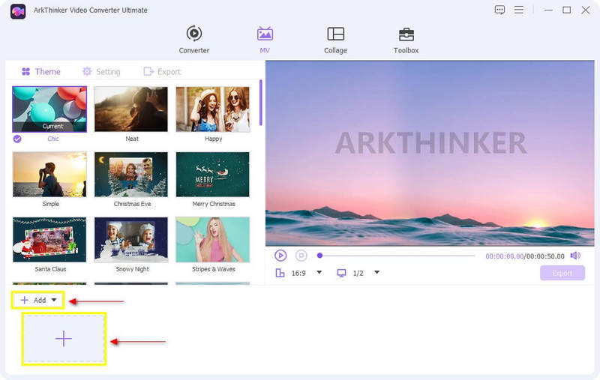Click the aspect ratio icon
The image size is (600, 380).
tap(280, 273)
